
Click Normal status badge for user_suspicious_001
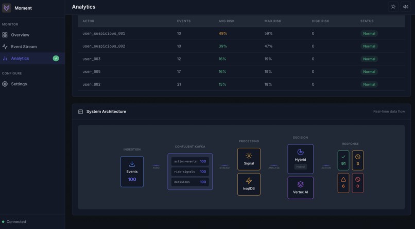coord(369,33)
